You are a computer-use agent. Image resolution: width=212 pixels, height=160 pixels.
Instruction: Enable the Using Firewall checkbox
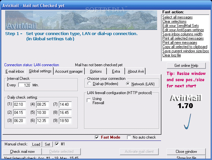89,100
